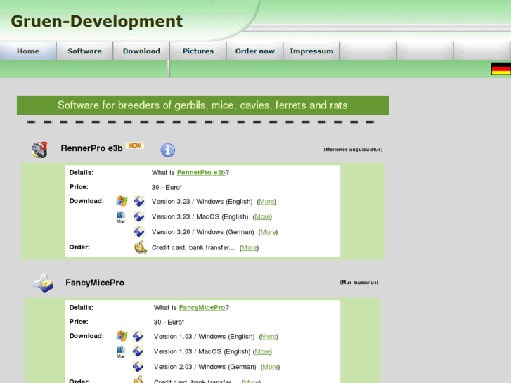Open More for FancyMicePro 1.03 Windows English
Viewport: 511px width, 383px height.
pyautogui.click(x=269, y=337)
